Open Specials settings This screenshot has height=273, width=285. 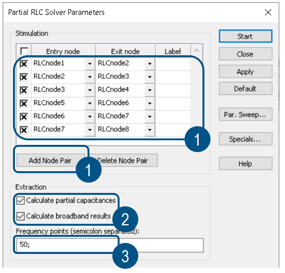tap(245, 139)
